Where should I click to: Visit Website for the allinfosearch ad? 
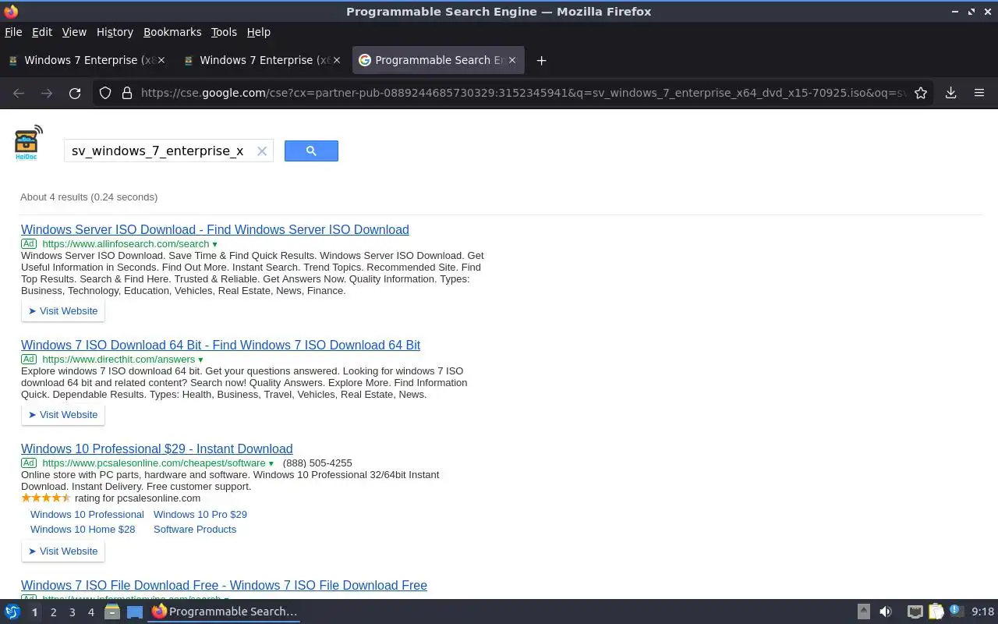coord(63,310)
